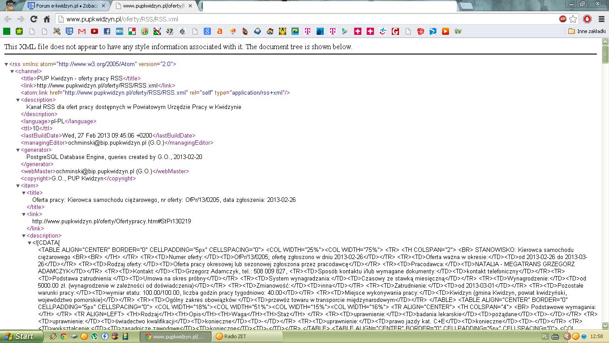Open the Windows Start menu
Viewport: 609px width, 343px height.
click(19, 336)
